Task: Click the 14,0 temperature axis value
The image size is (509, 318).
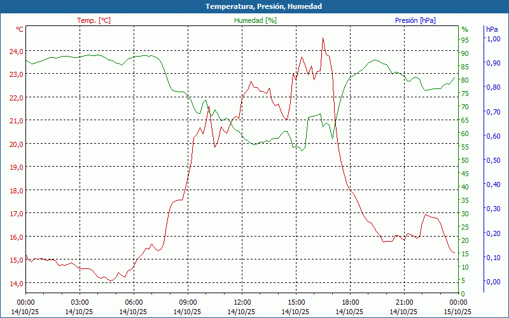Action: (x=17, y=283)
